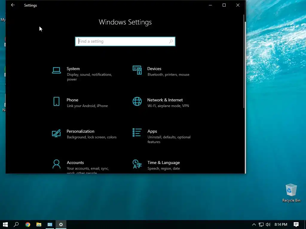The width and height of the screenshot is (306, 229).
Task: Click the search magnifier in Find a setting
Action: coord(171,41)
